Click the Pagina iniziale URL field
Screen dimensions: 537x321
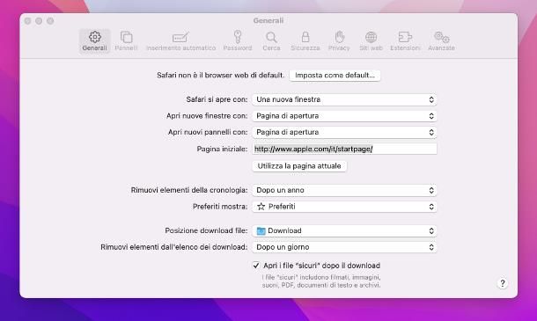pyautogui.click(x=344, y=149)
